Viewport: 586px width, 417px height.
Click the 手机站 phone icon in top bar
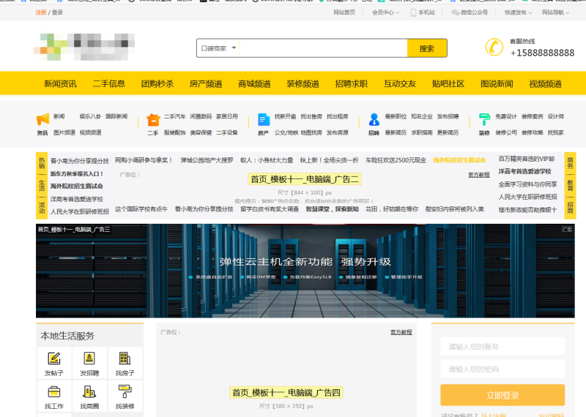tap(413, 12)
